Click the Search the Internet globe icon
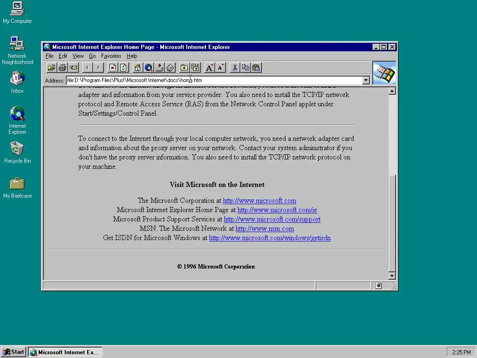Viewport: 477px width, 358px height. pyautogui.click(x=149, y=68)
